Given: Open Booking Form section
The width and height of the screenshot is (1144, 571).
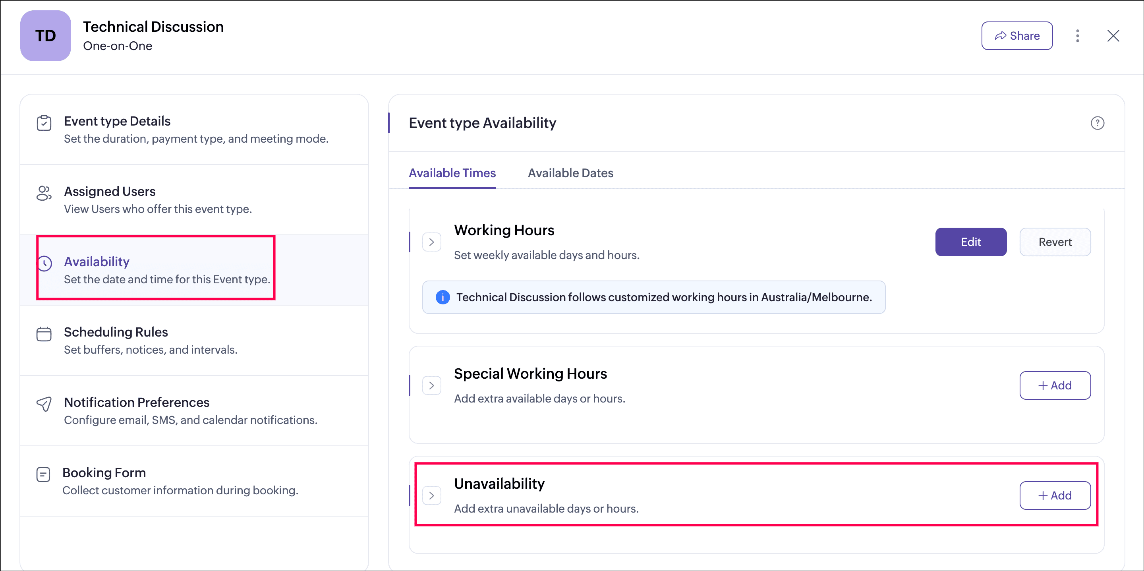Looking at the screenshot, I should (x=194, y=481).
